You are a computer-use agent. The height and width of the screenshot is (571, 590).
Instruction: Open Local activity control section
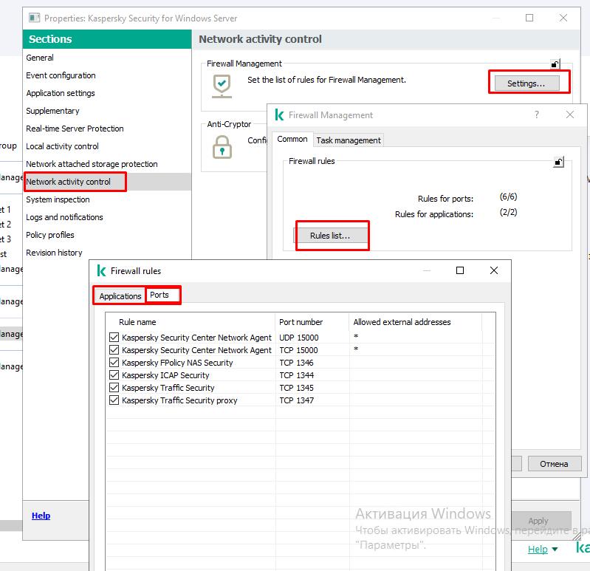63,146
